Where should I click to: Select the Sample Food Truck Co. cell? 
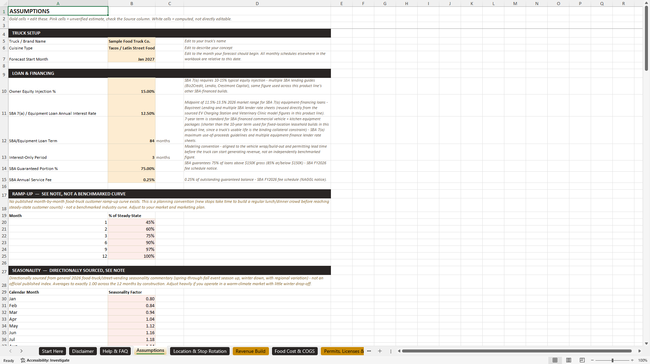(x=131, y=41)
